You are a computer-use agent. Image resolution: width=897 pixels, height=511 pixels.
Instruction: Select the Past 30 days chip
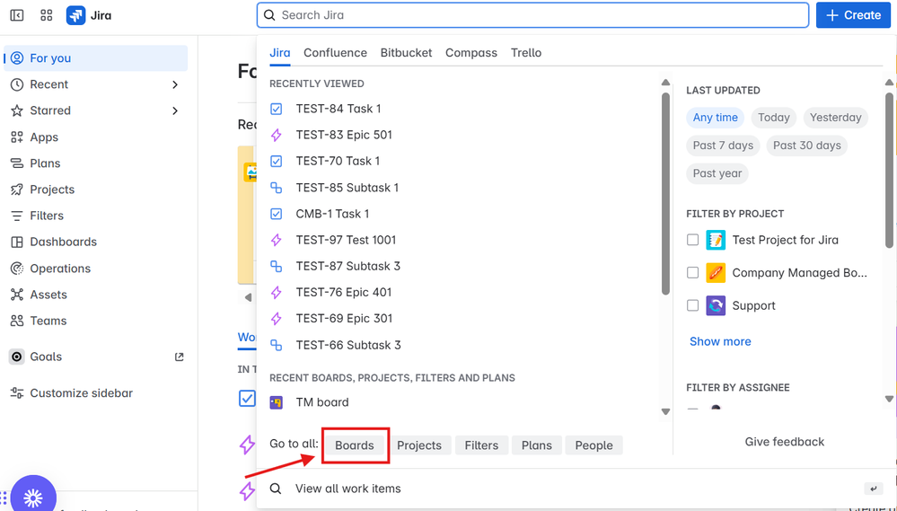(x=807, y=145)
